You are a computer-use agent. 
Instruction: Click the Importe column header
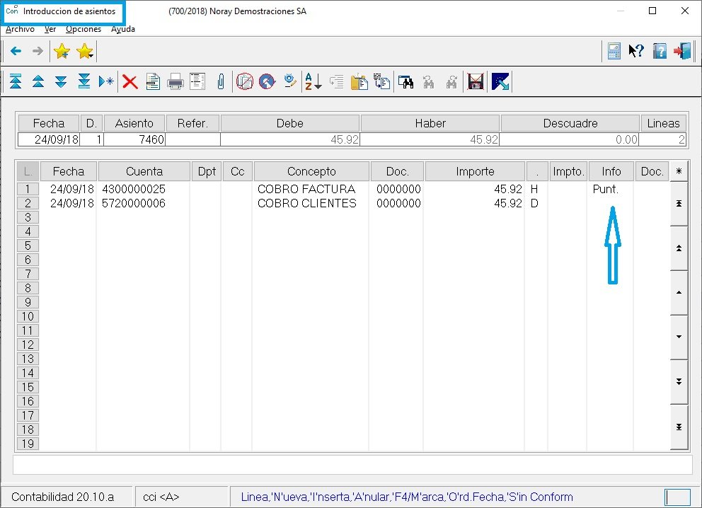point(475,171)
